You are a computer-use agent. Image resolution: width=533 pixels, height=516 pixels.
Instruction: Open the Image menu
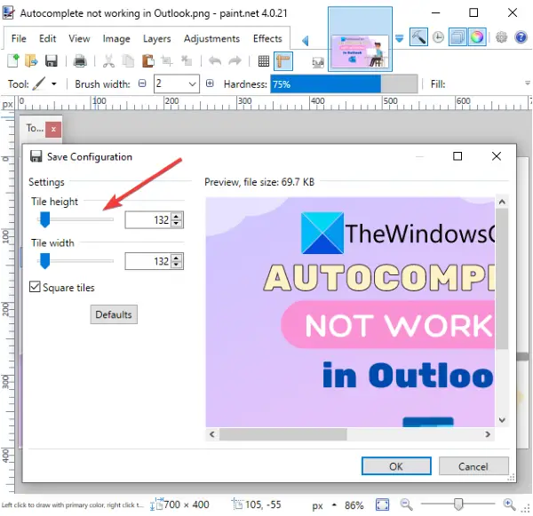pyautogui.click(x=116, y=39)
